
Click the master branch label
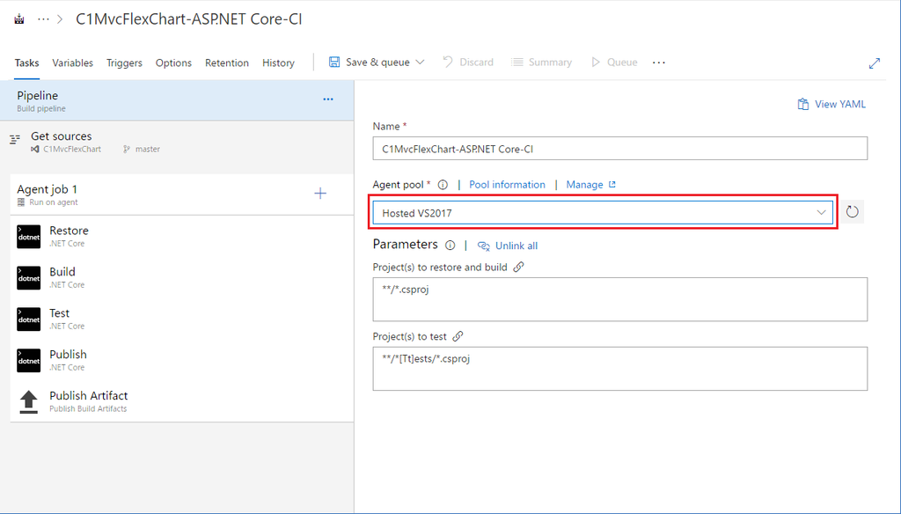coord(148,149)
